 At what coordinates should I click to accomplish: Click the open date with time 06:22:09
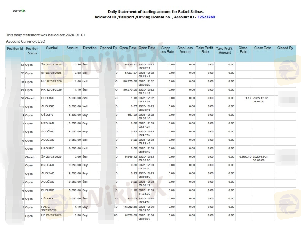pos(147,100)
